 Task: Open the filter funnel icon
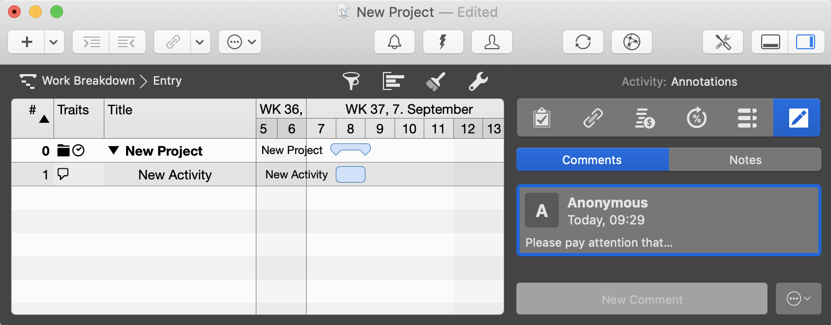click(351, 81)
